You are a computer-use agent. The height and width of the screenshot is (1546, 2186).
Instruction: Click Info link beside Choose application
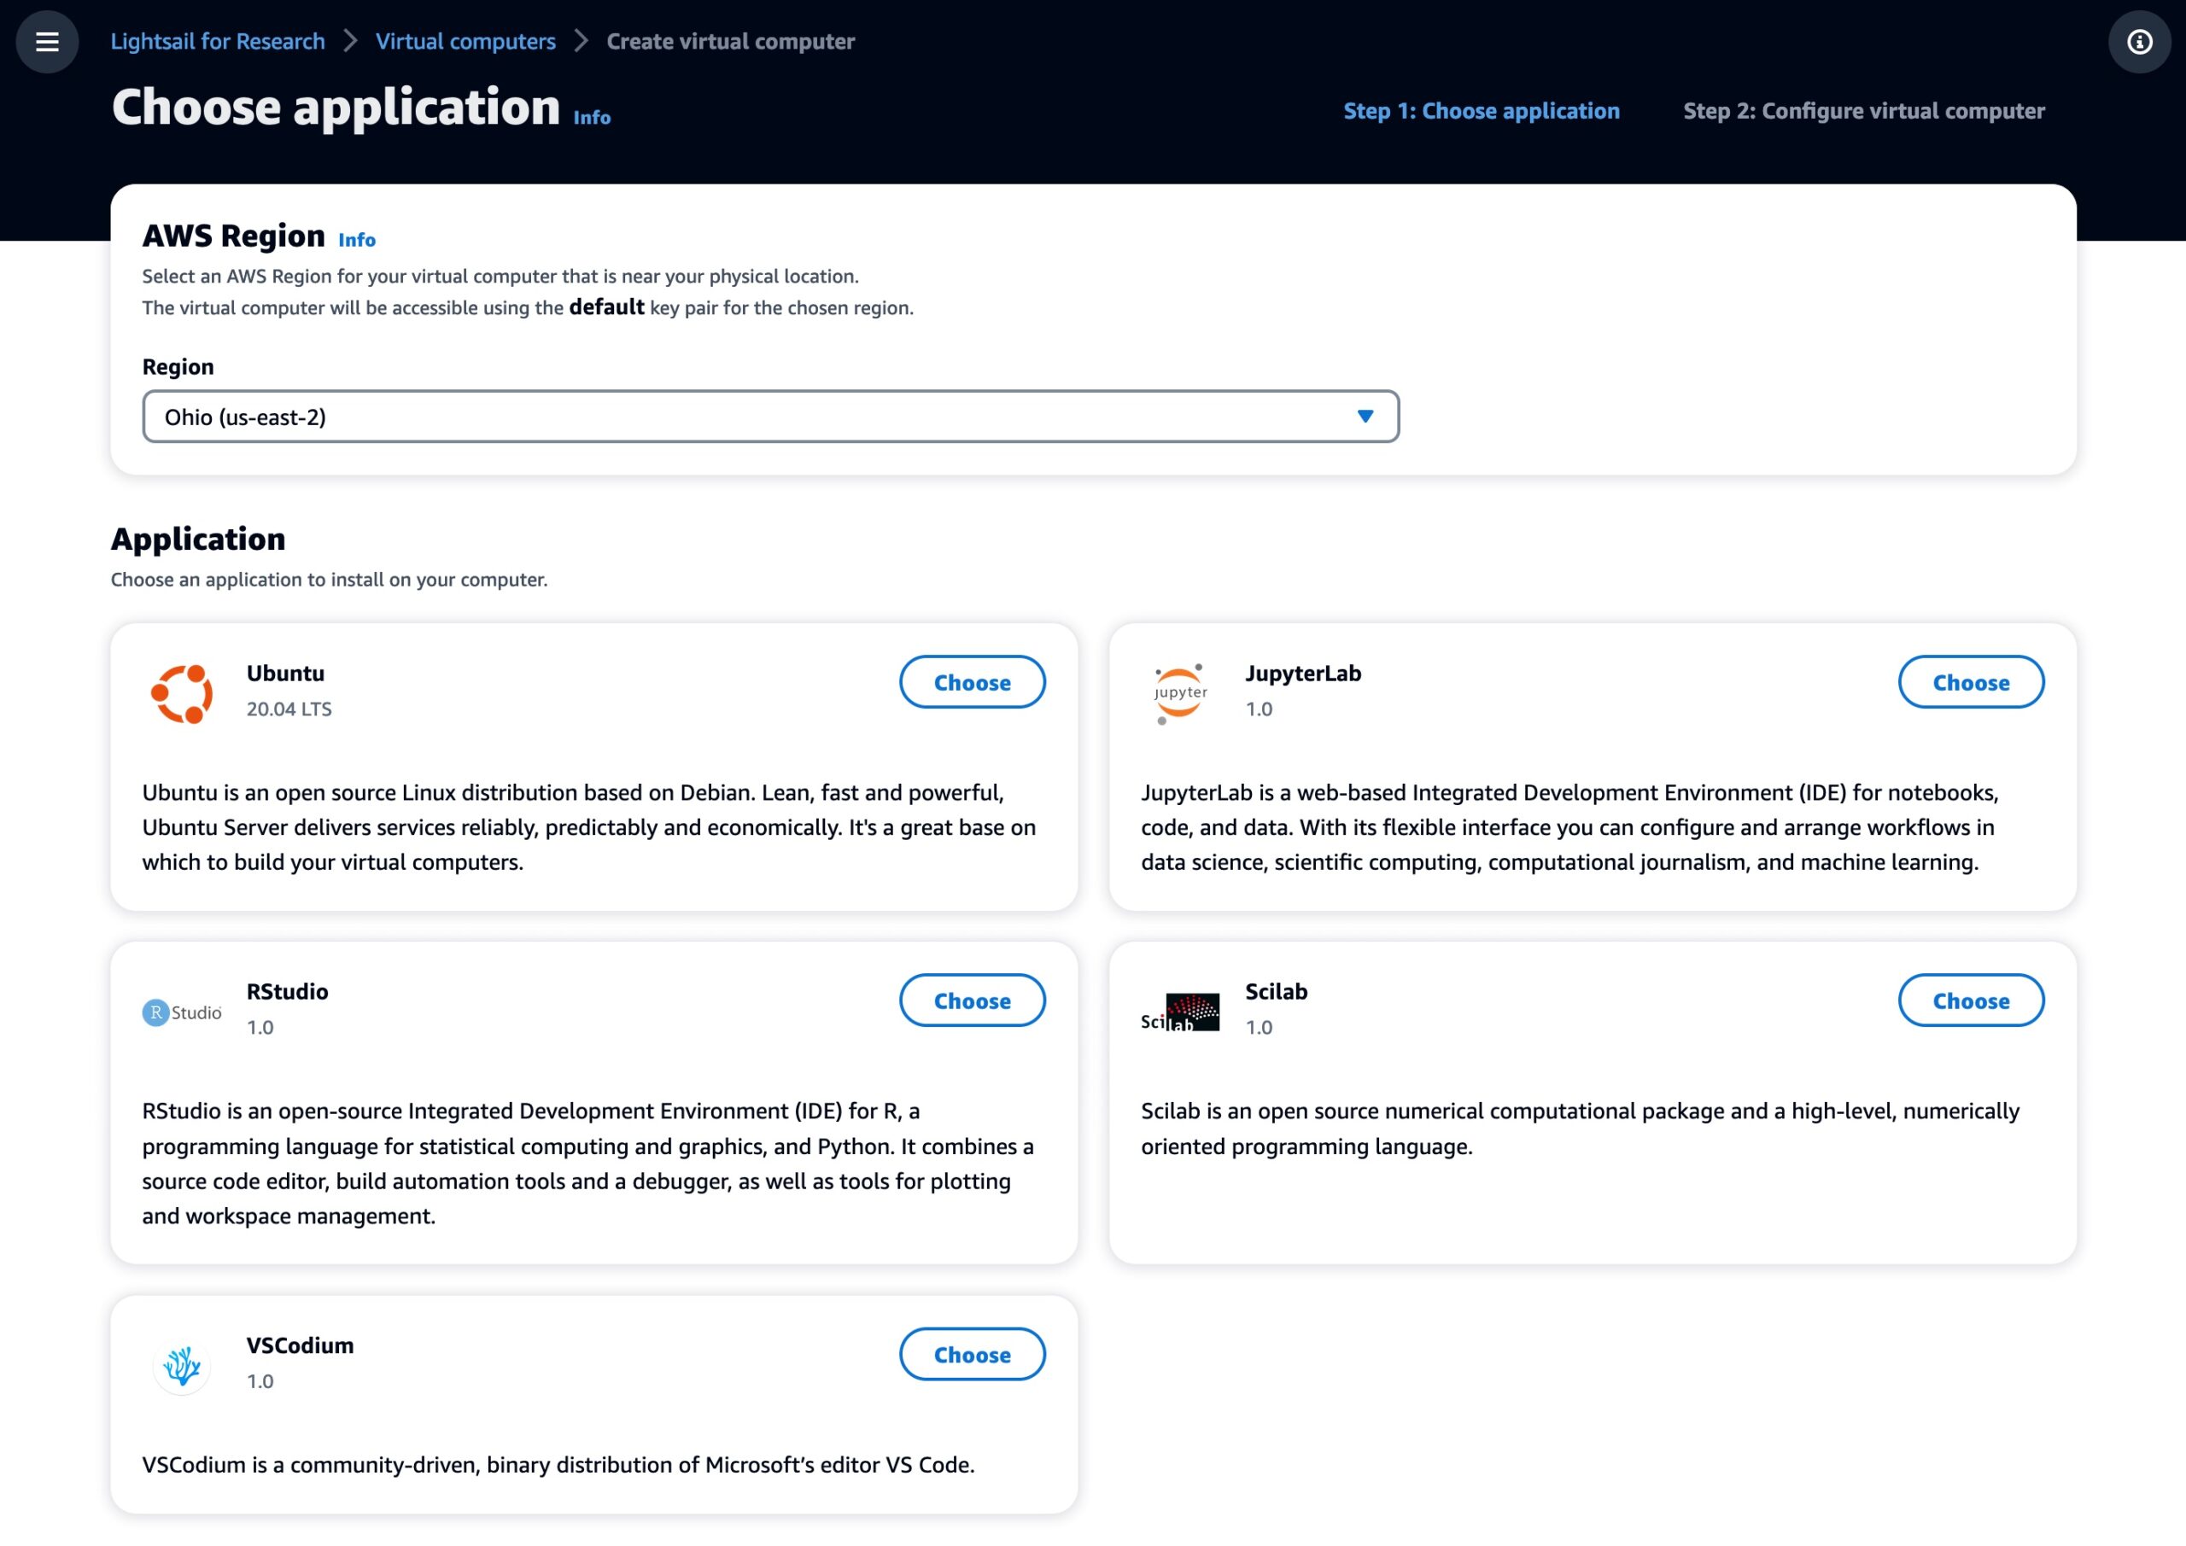[x=591, y=118]
